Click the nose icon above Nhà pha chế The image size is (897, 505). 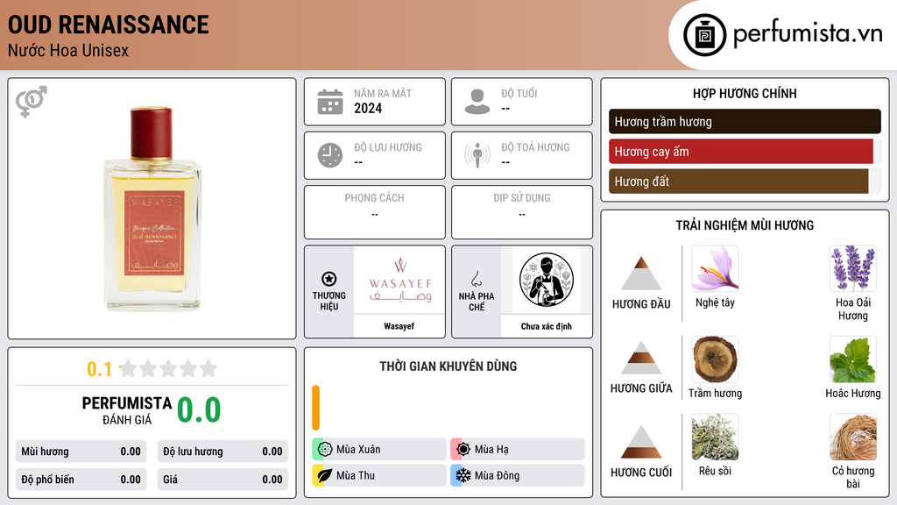(477, 279)
